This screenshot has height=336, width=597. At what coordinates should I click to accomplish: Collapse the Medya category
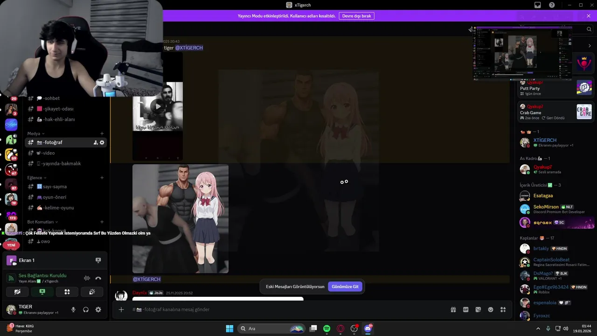pyautogui.click(x=35, y=133)
